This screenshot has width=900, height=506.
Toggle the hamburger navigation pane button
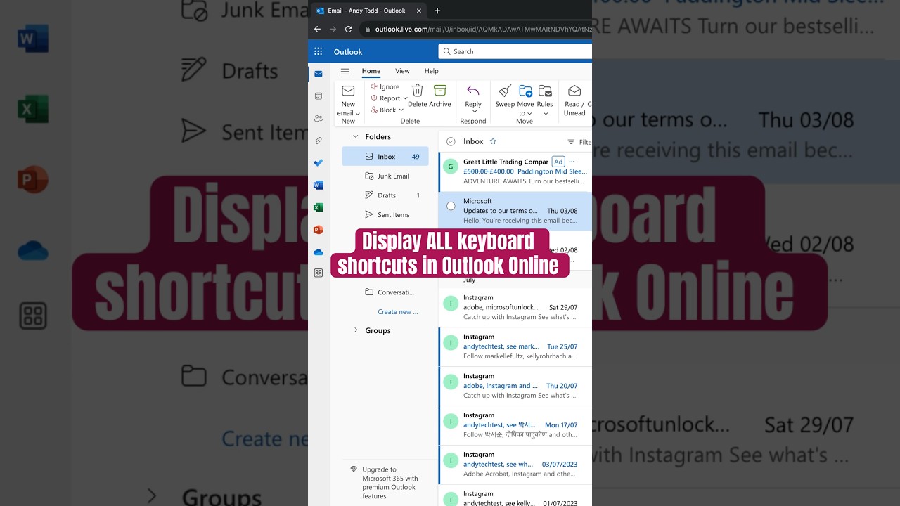[x=345, y=71]
